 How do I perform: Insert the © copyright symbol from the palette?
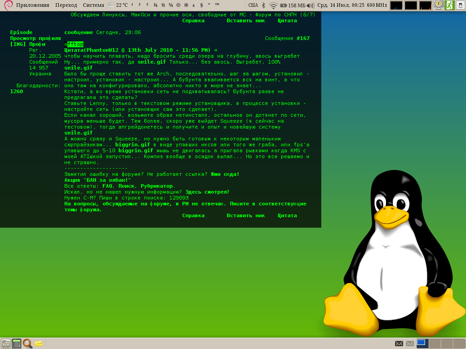coord(178,5)
